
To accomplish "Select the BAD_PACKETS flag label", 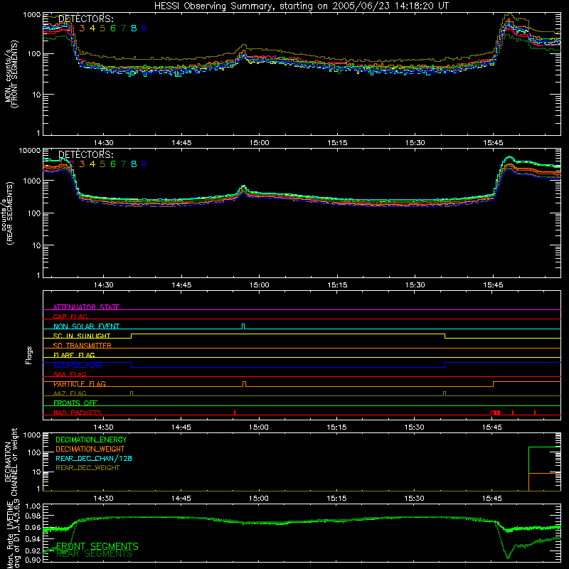I will click(x=78, y=413).
